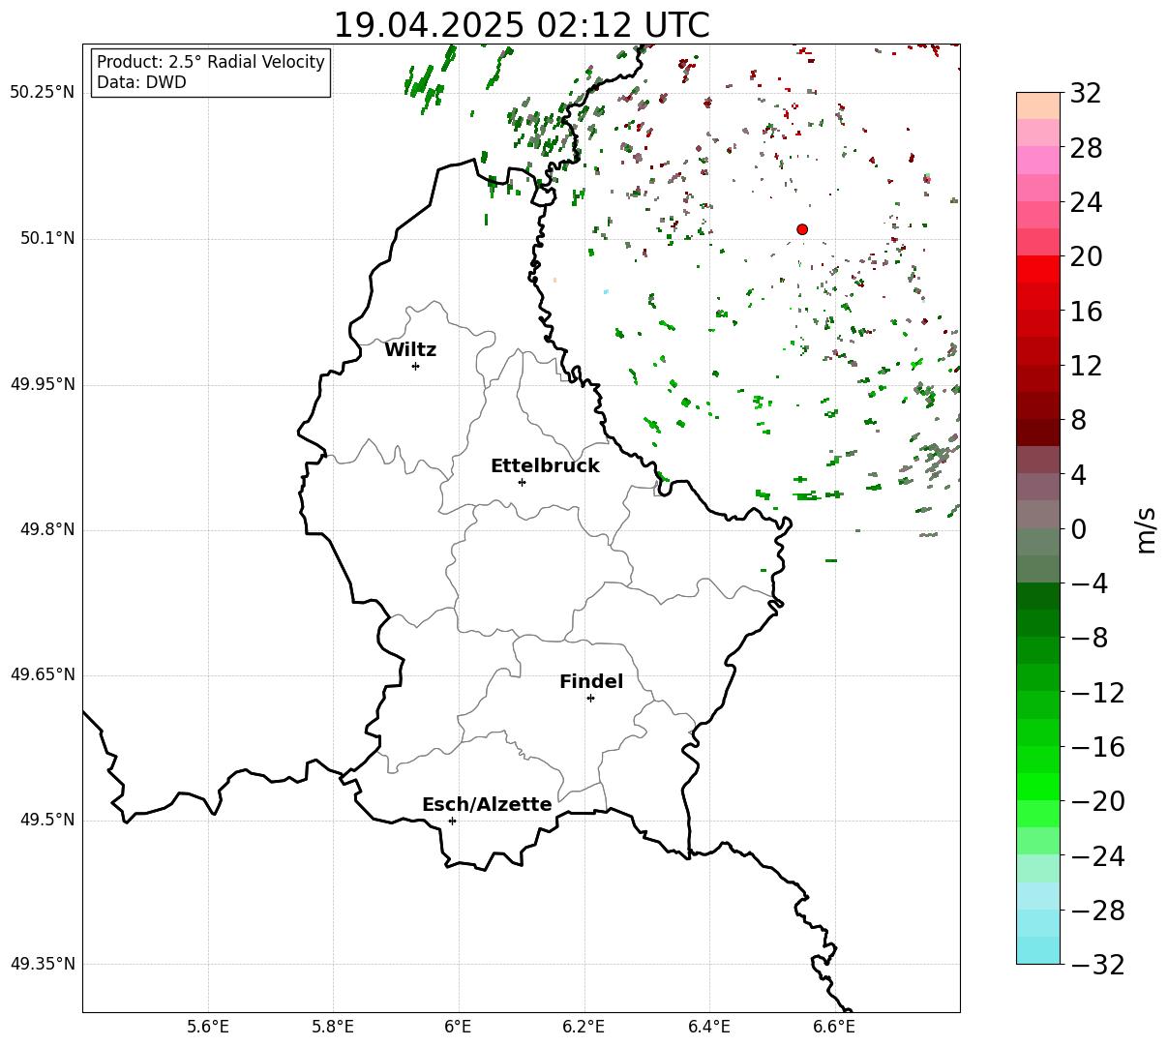Viewport: 1168px width, 1046px height.
Task: Click the 6.4°E longitude label
Action: pos(709,1027)
